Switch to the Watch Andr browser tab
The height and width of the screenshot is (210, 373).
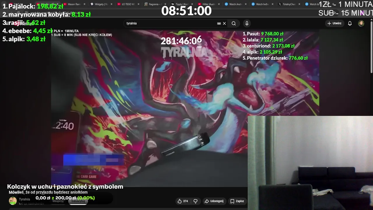click(x=235, y=4)
